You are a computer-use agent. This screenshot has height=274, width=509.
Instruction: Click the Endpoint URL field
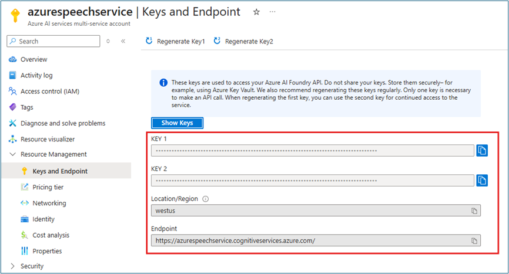pyautogui.click(x=316, y=241)
